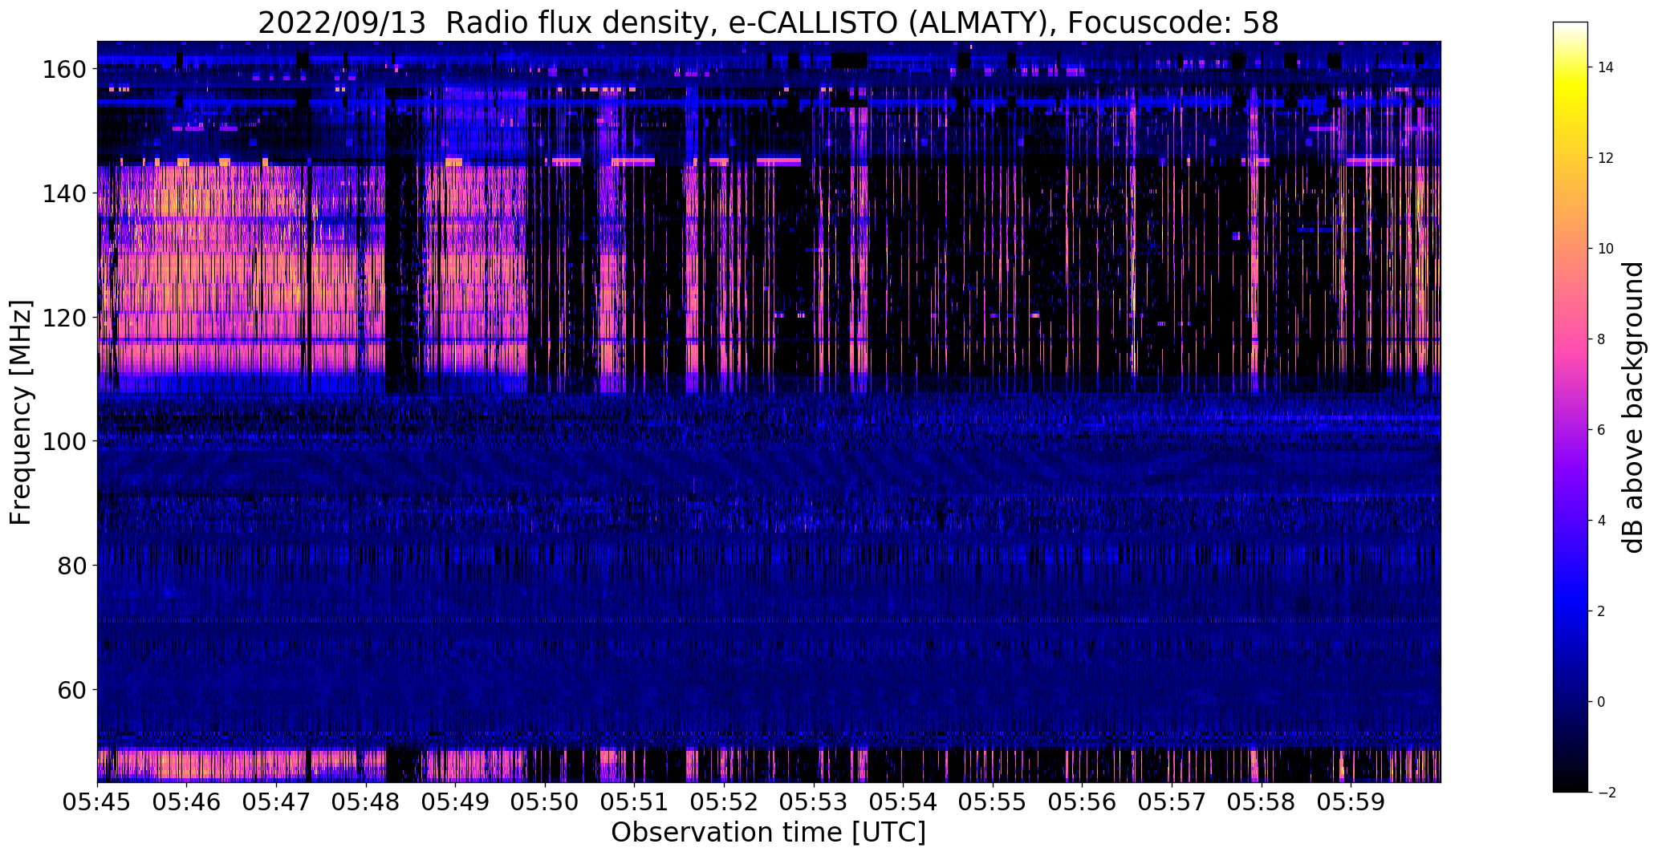Click the 05:59 time tick label
Screen dimensions: 1658x856
(x=1351, y=802)
